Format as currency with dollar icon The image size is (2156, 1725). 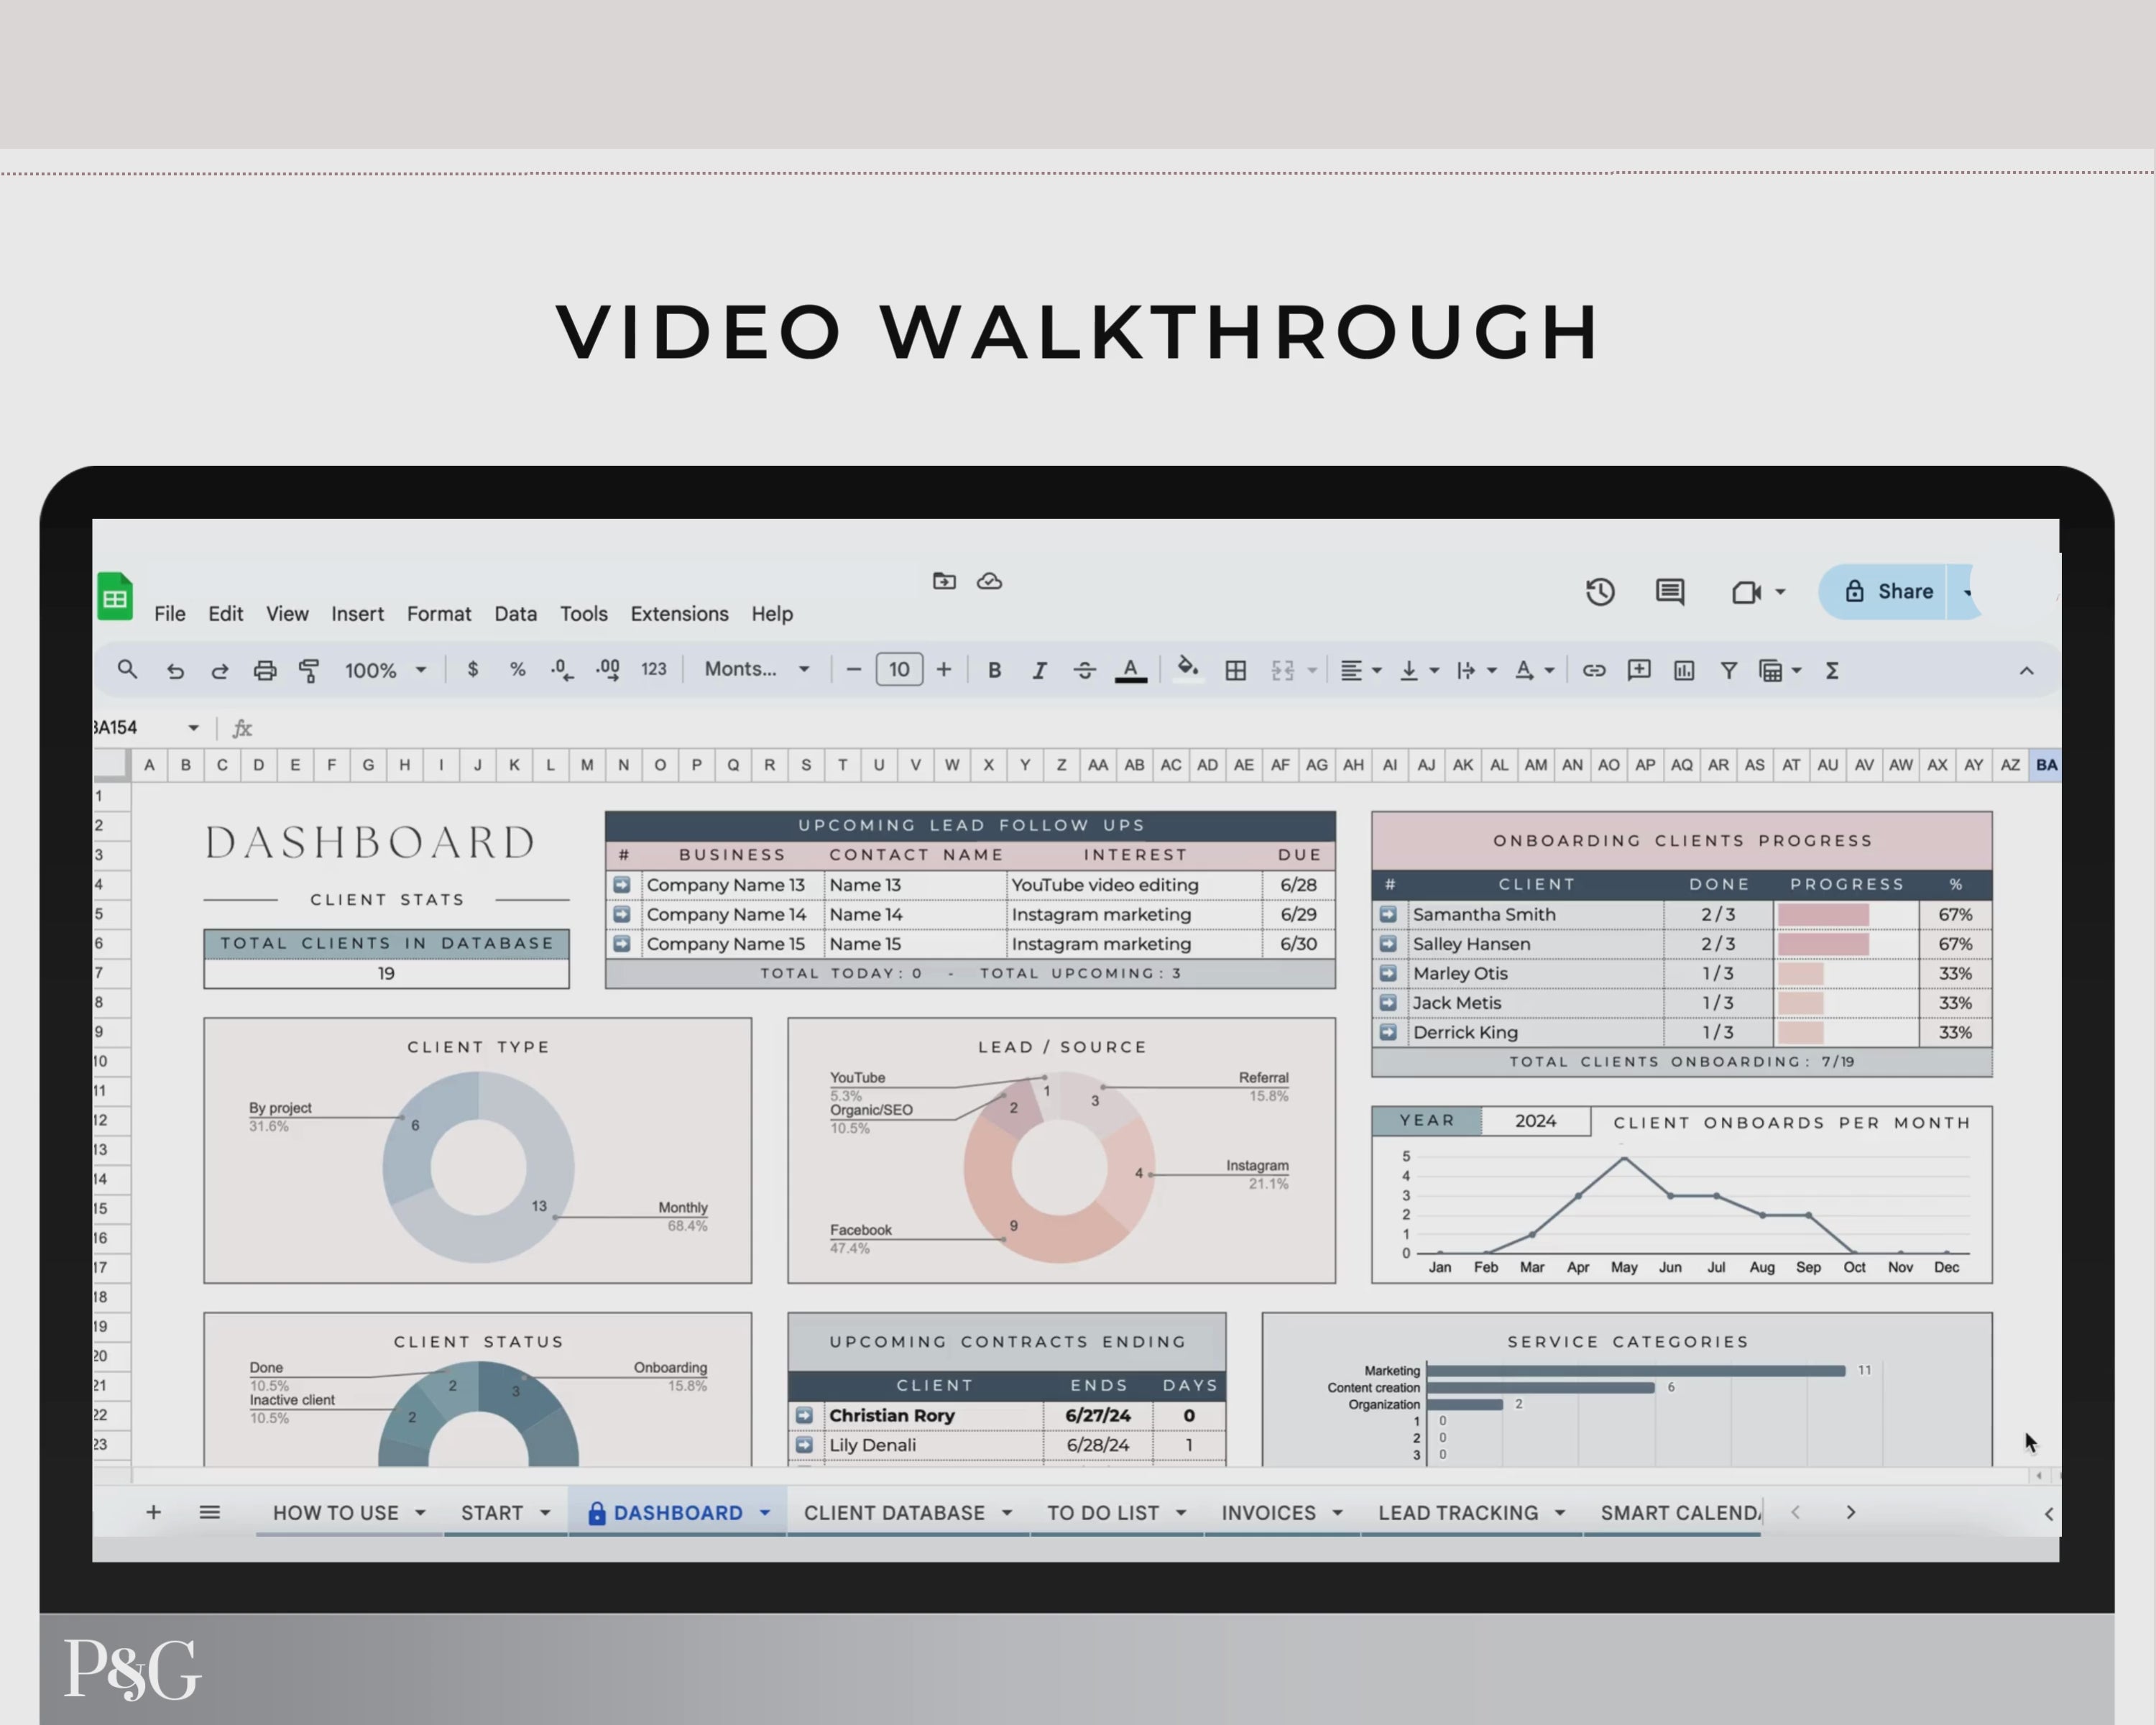click(472, 669)
